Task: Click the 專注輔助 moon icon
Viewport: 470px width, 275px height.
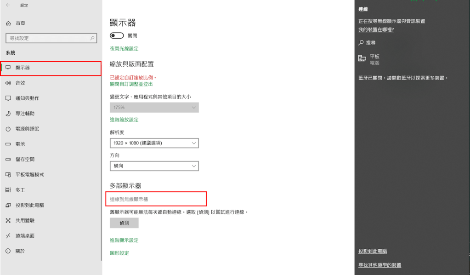Action: pyautogui.click(x=8, y=114)
